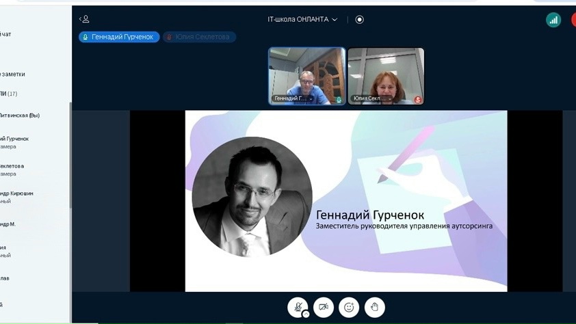Select Кирюшин in the user list

(17, 193)
